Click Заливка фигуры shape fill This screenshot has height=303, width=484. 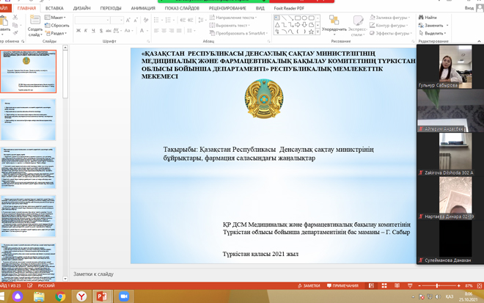pos(390,18)
